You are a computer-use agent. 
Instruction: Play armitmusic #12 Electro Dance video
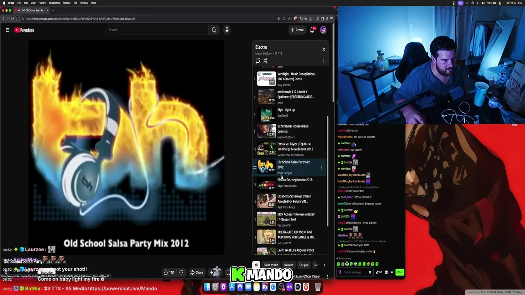(x=290, y=96)
